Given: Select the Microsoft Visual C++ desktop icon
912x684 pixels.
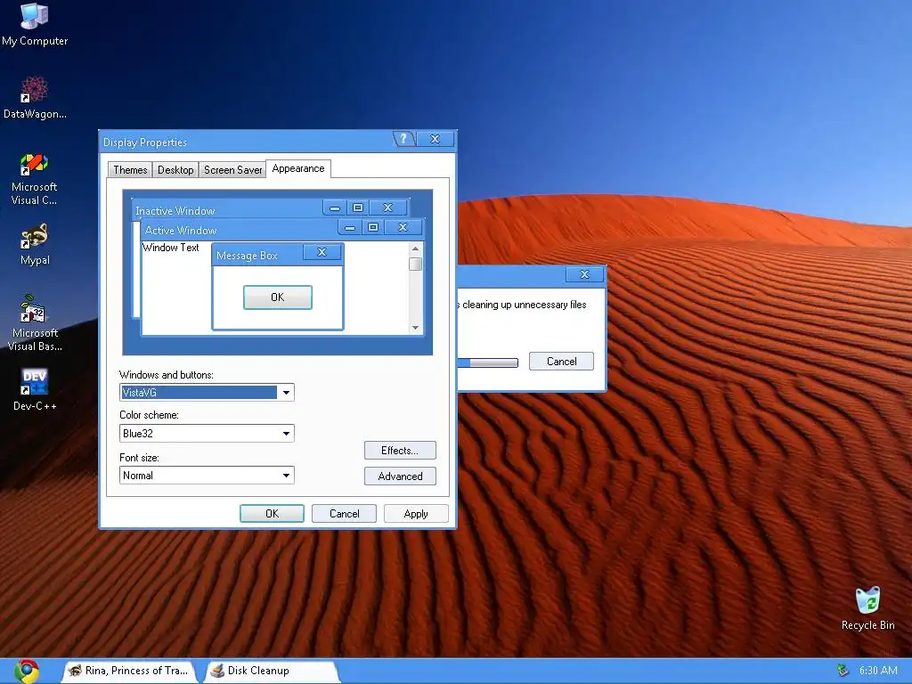Looking at the screenshot, I should tap(35, 178).
